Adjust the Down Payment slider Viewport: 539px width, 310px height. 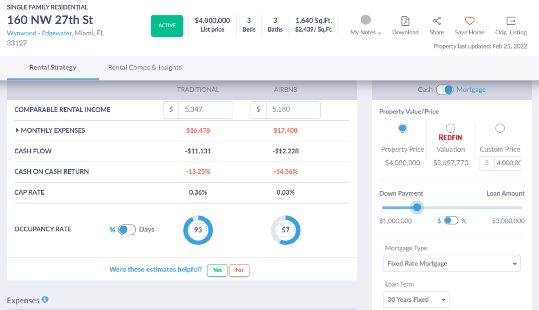[x=417, y=207]
